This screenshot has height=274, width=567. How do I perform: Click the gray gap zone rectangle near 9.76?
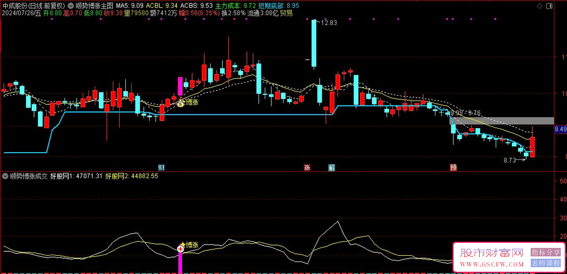pos(502,121)
